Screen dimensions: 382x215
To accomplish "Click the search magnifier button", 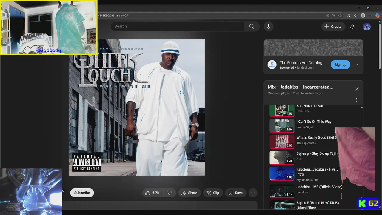I will point(252,27).
